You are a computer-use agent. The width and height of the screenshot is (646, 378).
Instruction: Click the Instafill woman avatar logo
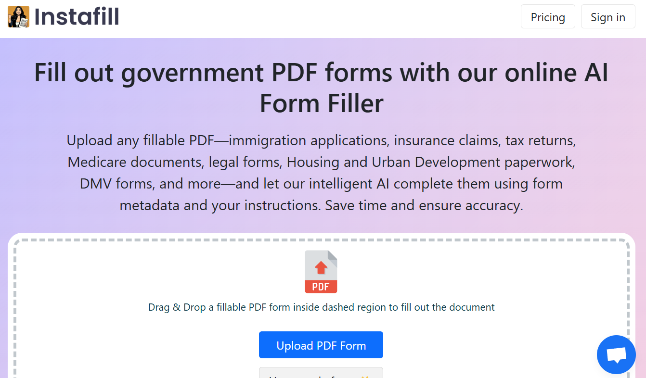18,17
